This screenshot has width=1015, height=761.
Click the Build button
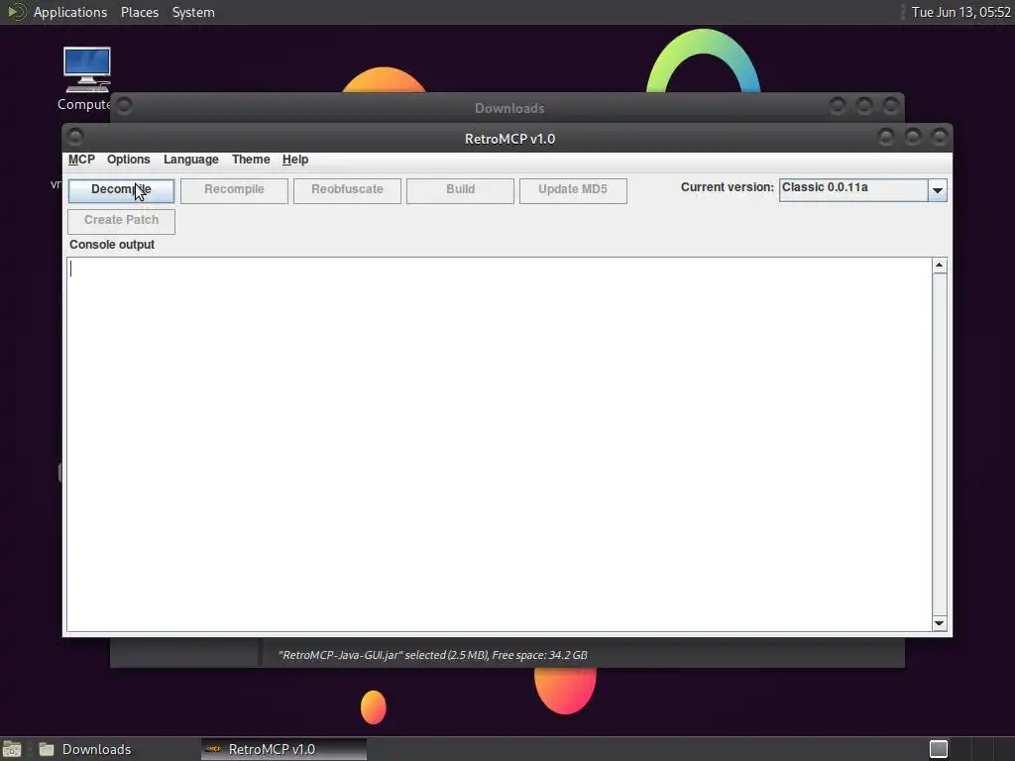[460, 190]
